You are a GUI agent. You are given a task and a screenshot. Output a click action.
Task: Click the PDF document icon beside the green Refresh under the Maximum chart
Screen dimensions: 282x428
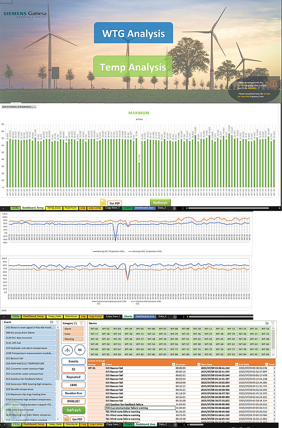103,202
